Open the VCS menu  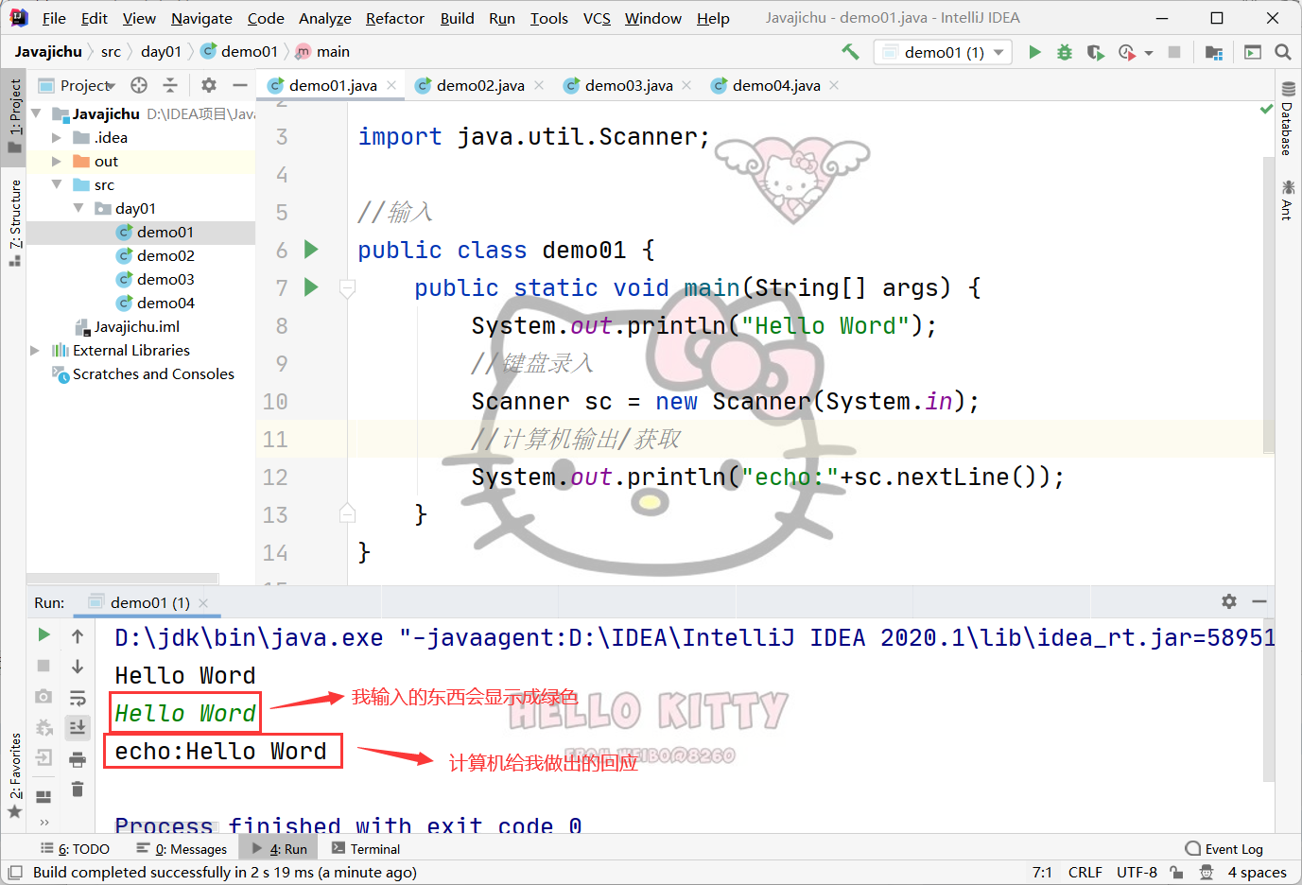click(597, 18)
